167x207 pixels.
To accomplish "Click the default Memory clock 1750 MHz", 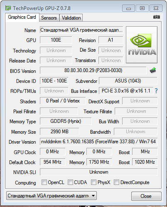I will pyautogui.click(x=99, y=162).
